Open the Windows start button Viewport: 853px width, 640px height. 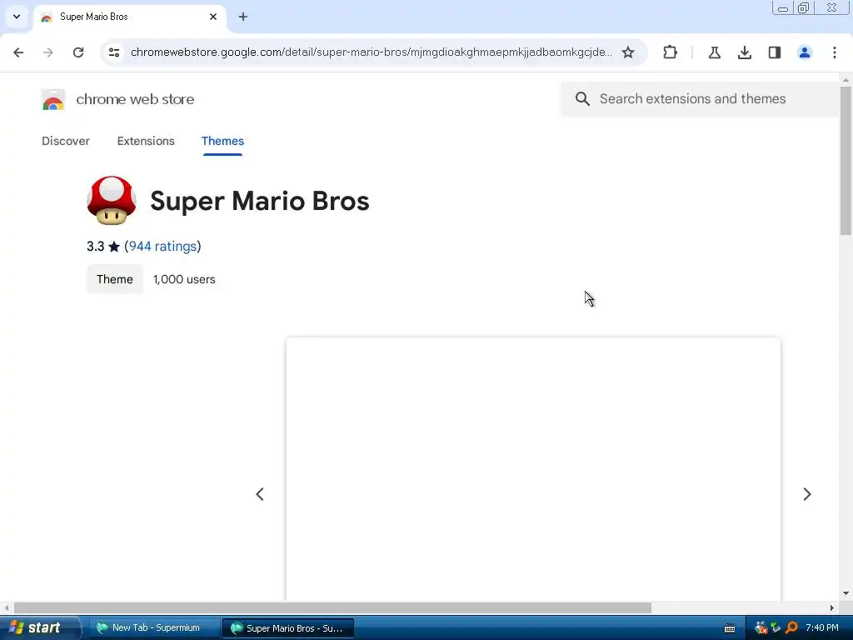pyautogui.click(x=40, y=627)
